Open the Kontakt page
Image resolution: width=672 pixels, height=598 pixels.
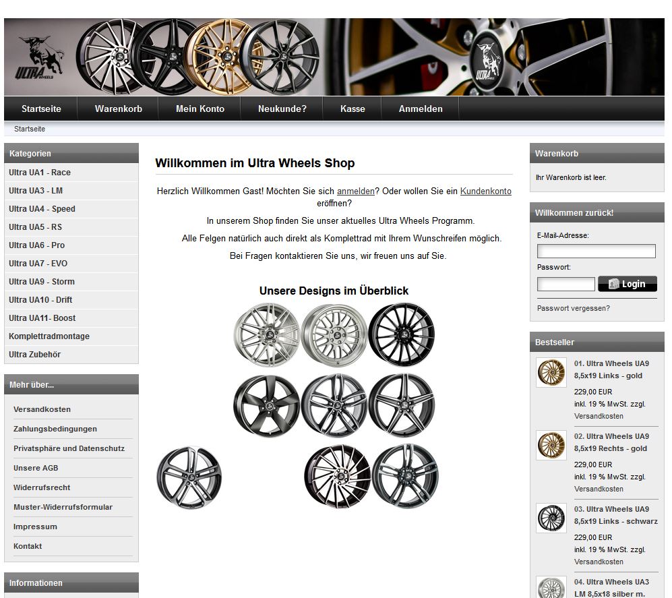point(28,546)
